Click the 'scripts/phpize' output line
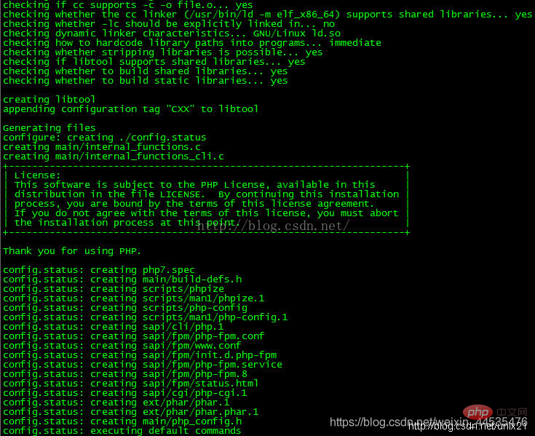 coord(114,289)
